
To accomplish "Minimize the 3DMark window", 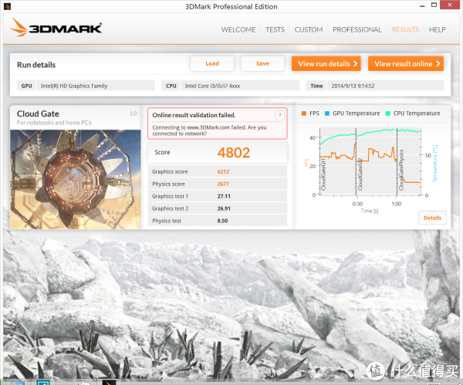I will click(422, 5).
